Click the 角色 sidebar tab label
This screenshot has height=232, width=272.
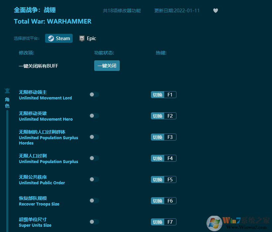click(x=7, y=102)
